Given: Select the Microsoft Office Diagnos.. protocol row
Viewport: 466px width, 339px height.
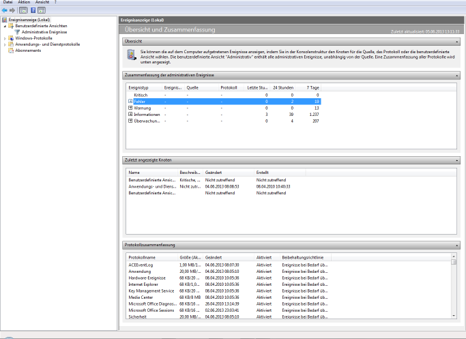Looking at the screenshot, I should click(x=229, y=304).
